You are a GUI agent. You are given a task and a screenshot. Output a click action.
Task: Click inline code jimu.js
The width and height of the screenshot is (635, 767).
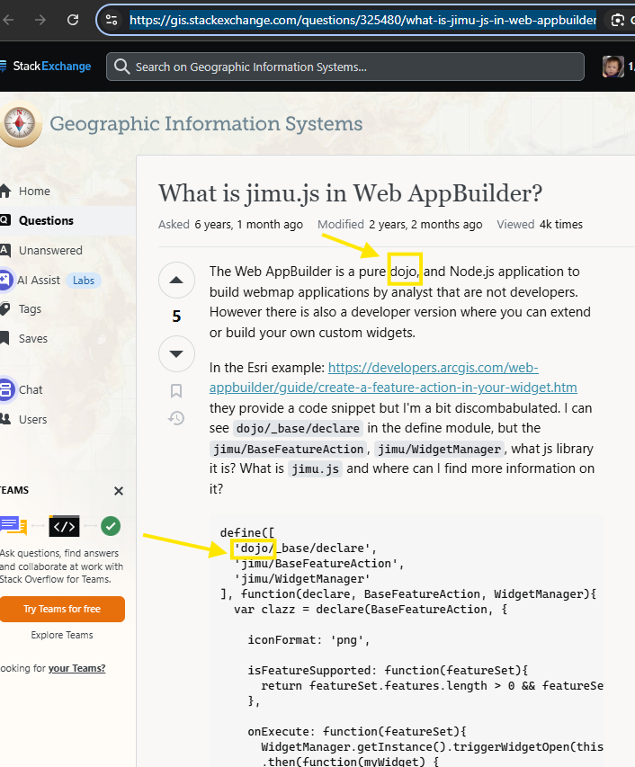pos(315,469)
